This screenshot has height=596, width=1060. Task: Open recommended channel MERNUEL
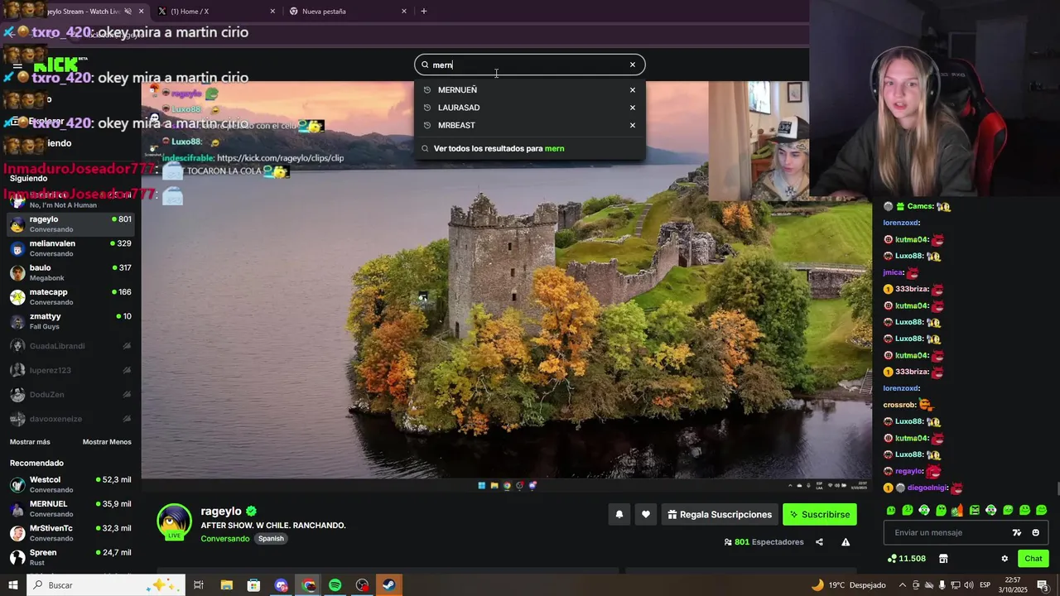click(70, 509)
